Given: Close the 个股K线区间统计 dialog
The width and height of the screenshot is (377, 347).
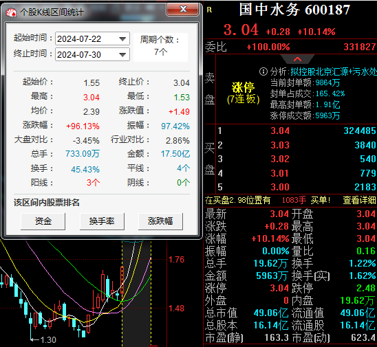Looking at the screenshot, I should click(x=183, y=10).
